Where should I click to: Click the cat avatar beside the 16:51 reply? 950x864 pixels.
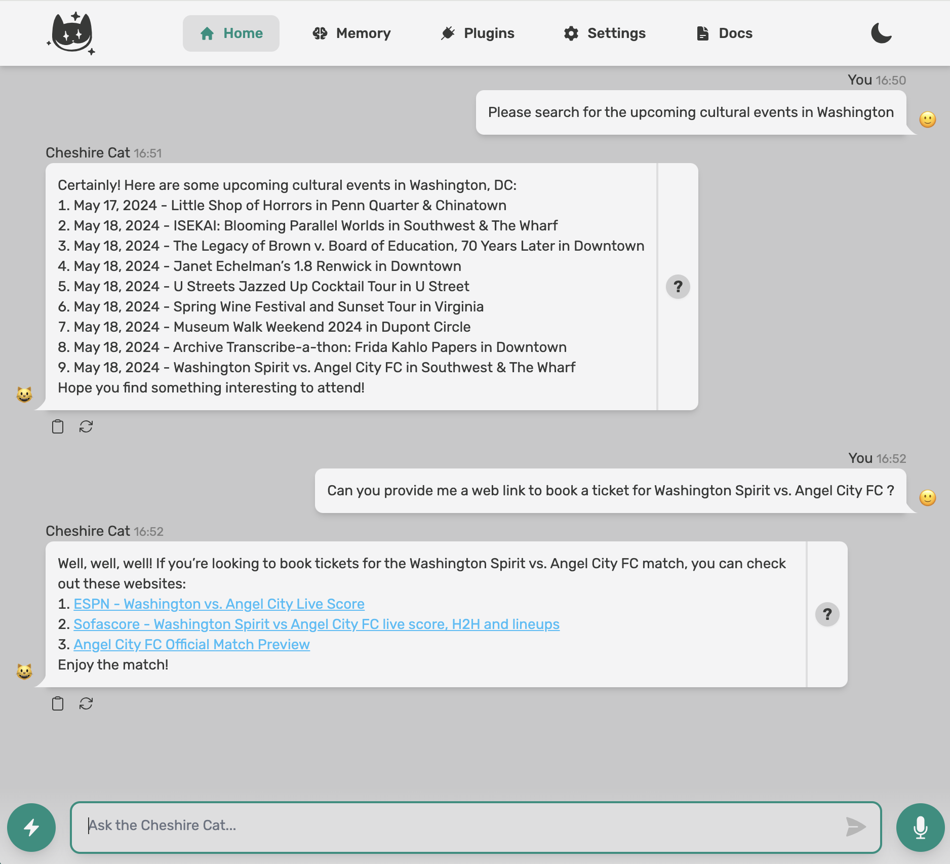coord(24,394)
